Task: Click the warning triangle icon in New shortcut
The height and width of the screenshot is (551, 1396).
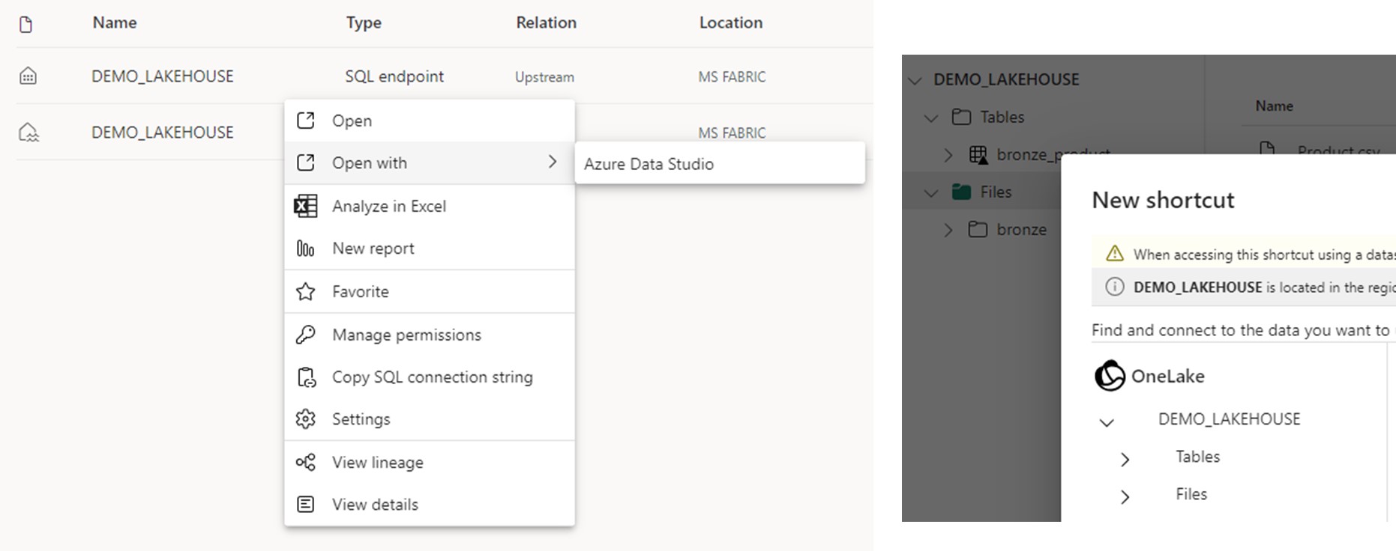Action: tap(1115, 254)
